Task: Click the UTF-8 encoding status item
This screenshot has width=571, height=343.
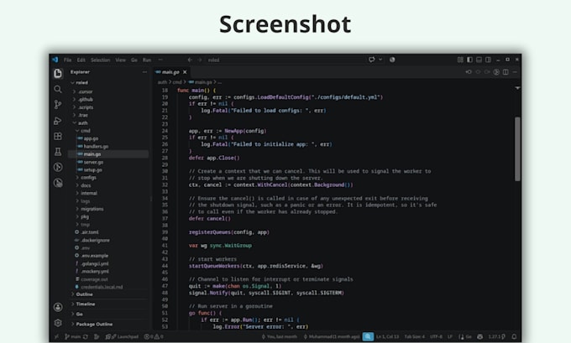Action: click(436, 337)
